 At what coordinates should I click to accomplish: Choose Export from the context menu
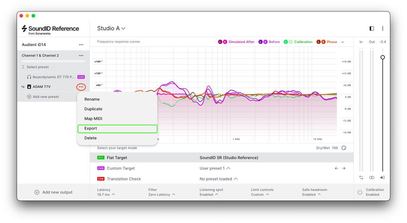pyautogui.click(x=117, y=128)
